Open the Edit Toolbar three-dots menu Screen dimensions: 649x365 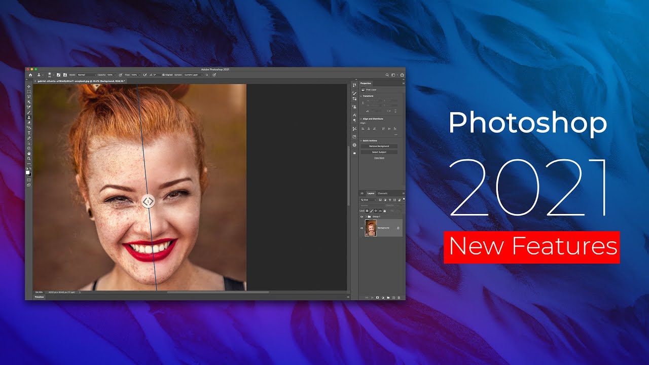point(29,164)
